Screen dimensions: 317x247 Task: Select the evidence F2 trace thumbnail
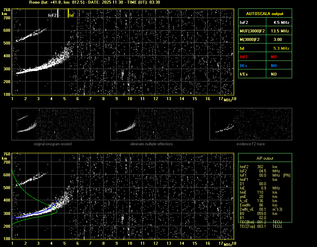pos(251,125)
